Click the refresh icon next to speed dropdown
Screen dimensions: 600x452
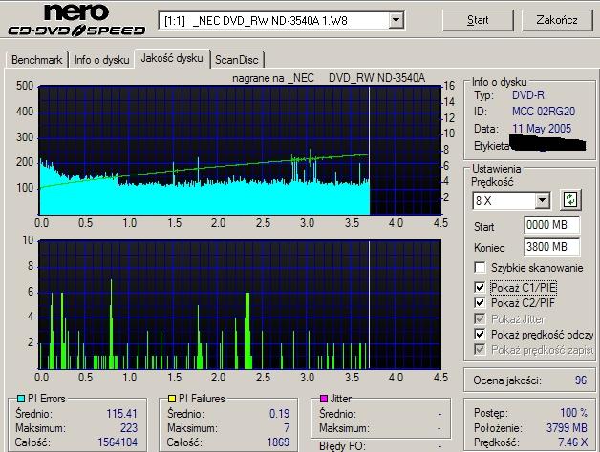pos(570,200)
